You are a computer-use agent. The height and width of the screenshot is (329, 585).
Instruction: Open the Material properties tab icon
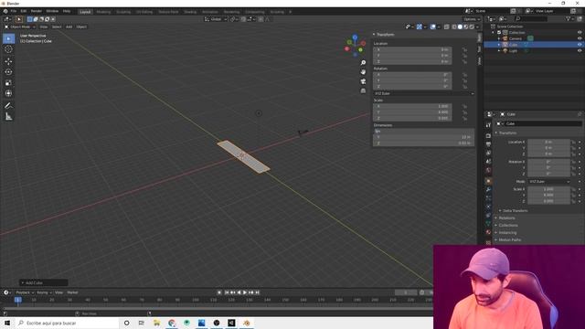[488, 232]
